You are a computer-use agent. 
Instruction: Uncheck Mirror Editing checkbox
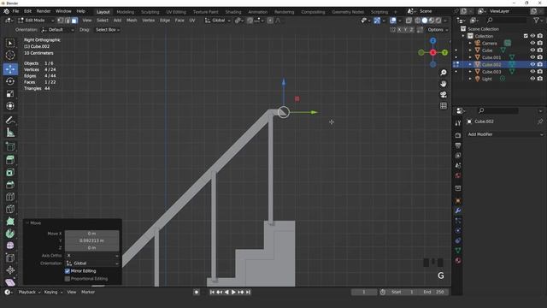[68, 271]
